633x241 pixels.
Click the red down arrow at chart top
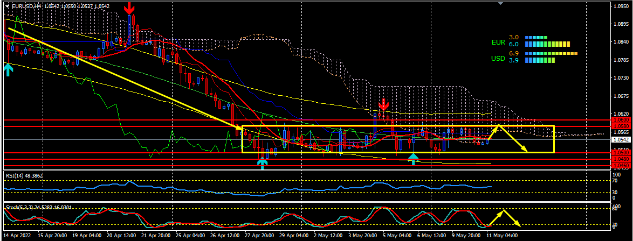pyautogui.click(x=129, y=8)
